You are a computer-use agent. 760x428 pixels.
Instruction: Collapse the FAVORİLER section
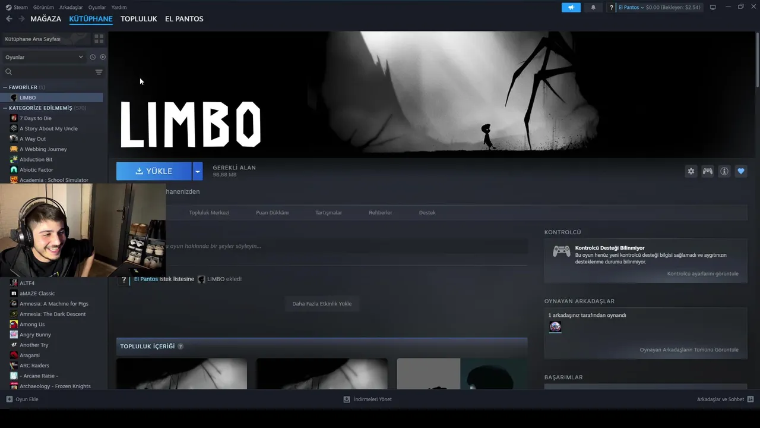coord(5,87)
